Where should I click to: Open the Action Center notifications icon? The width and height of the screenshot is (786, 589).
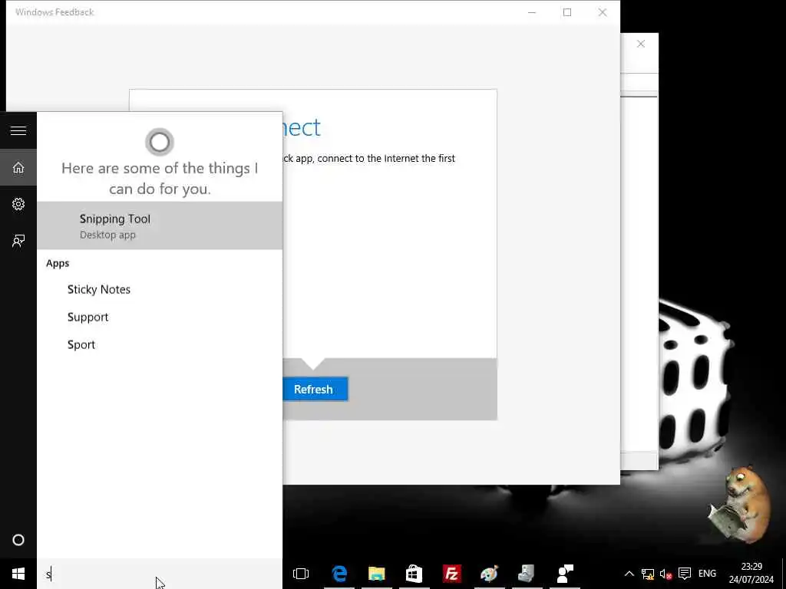[684, 574]
